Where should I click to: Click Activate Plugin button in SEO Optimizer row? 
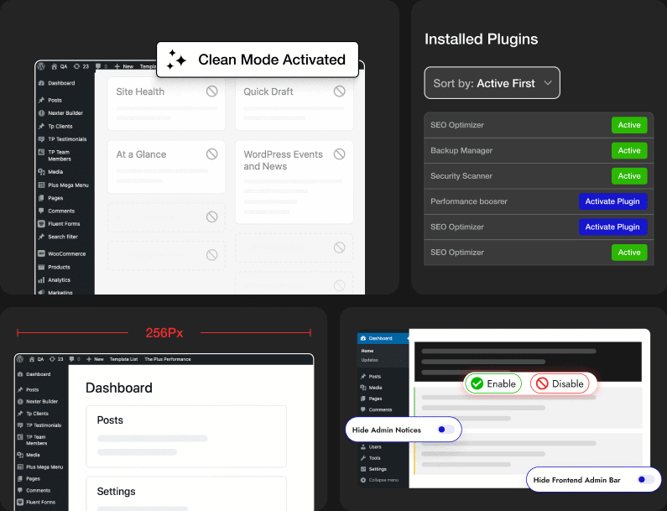[612, 227]
